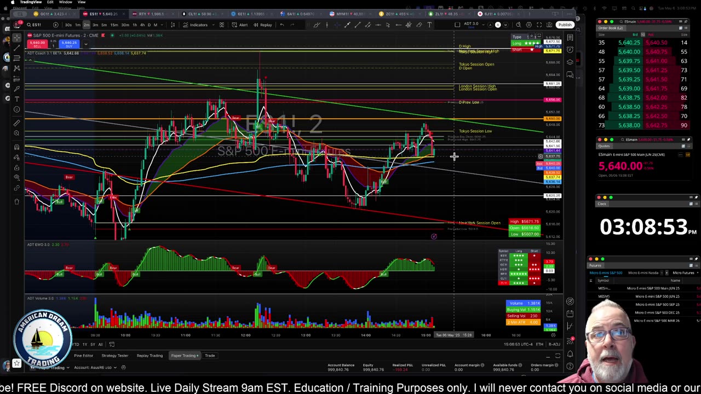Viewport: 701px width, 394px height.
Task: Open the ES1! symbol search box
Action: click(x=36, y=25)
